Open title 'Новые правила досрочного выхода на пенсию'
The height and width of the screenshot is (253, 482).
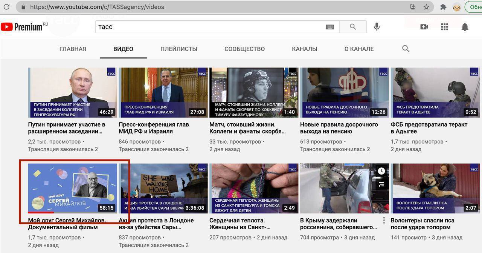[x=339, y=128]
